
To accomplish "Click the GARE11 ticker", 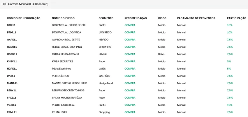I will tap(12, 40).
